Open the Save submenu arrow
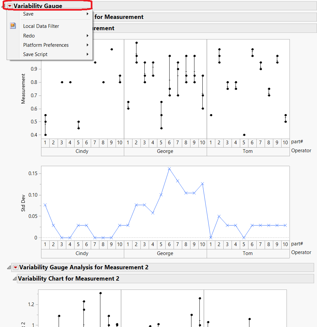Screen dimensions: 317x327 pyautogui.click(x=87, y=14)
